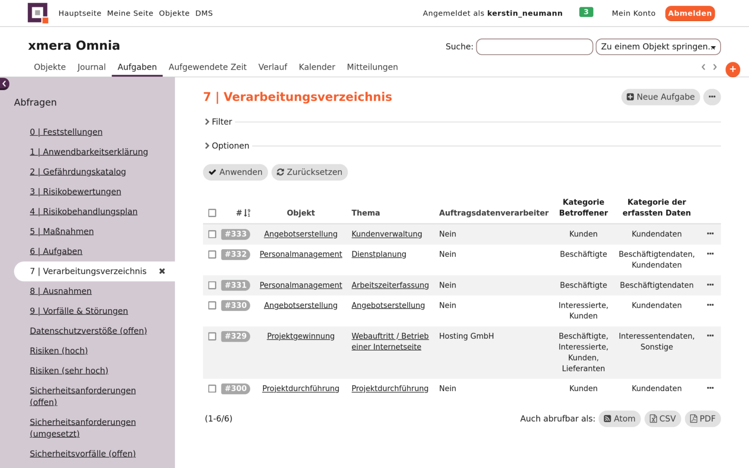Check the select-all checkbox in table header
The image size is (749, 468).
click(x=212, y=213)
